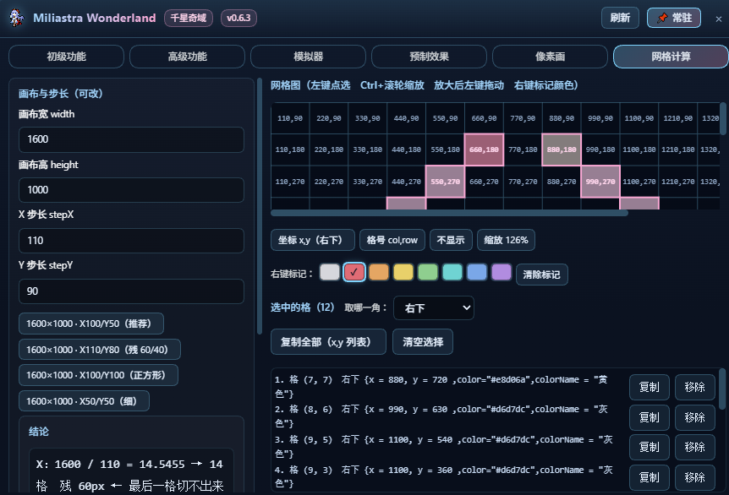The image size is (729, 495).
Task: Click the Y 步长 stepY input
Action: click(x=131, y=291)
